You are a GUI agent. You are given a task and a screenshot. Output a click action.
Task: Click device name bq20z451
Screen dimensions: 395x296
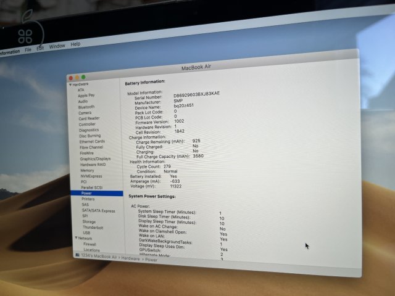point(184,105)
